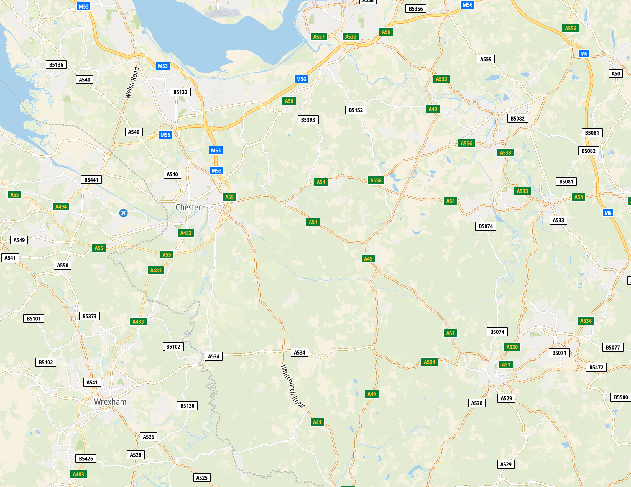Viewport: 631px width, 487px height.
Task: Select the B5136 road sign
Action: point(56,65)
